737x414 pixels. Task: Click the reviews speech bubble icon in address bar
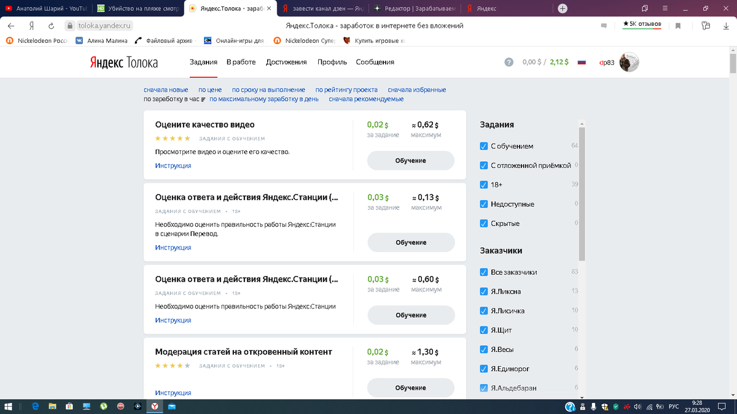pyautogui.click(x=604, y=26)
